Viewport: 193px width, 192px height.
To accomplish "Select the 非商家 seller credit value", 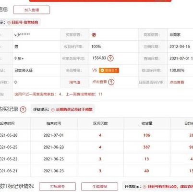I will click(x=175, y=35).
